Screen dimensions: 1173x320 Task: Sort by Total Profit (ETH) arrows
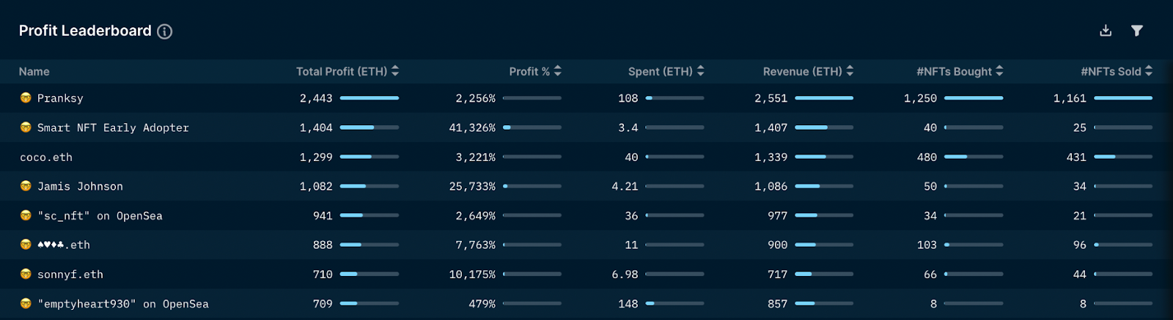(395, 71)
